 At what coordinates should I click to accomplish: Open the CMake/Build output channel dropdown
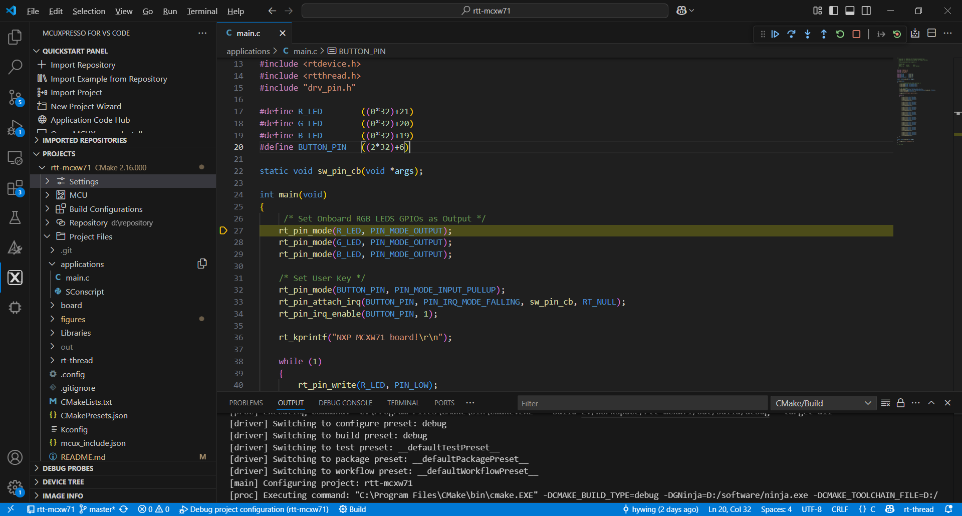(x=823, y=403)
